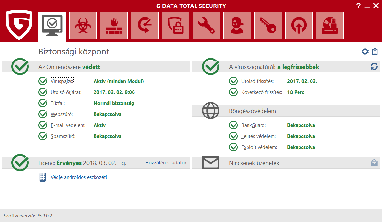Open the E-mail védelem option label
382x222 pixels.
(x=68, y=125)
